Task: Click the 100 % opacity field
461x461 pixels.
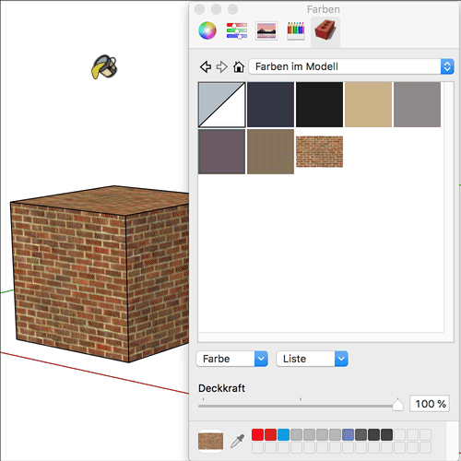Action: click(x=430, y=404)
